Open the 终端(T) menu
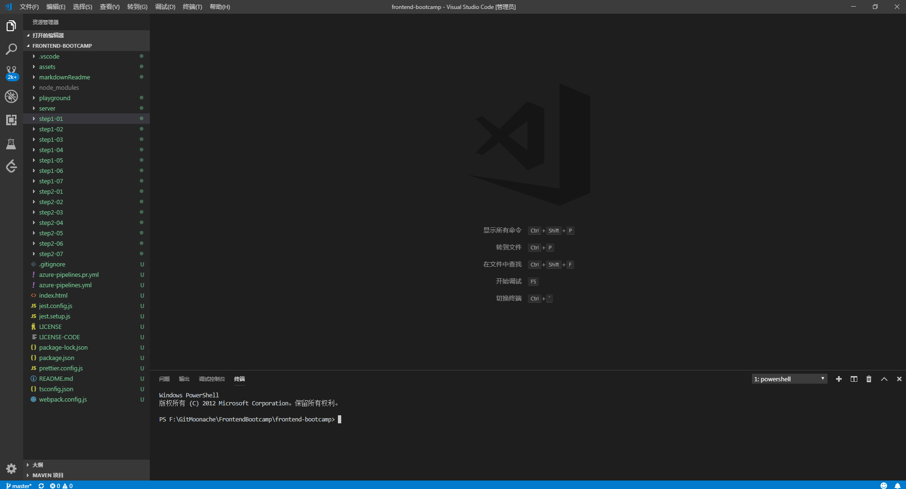The image size is (906, 489). 192,7
